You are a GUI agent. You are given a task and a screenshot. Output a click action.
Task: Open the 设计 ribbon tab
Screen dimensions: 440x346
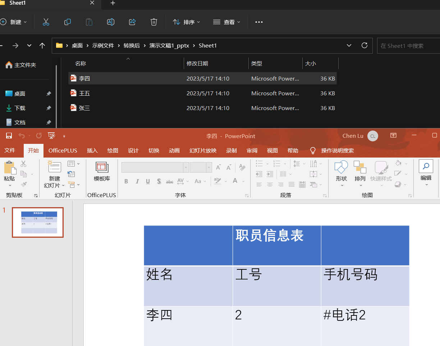tap(133, 151)
